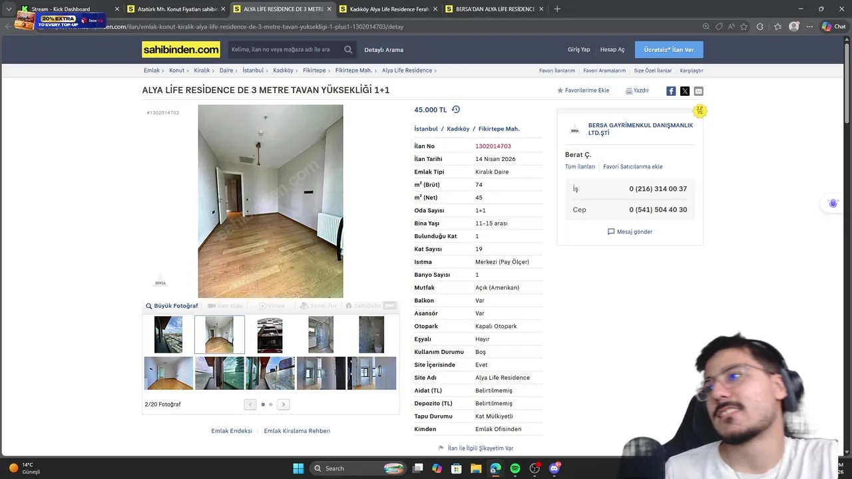Go to the previous thumbnail page arrow
This screenshot has width=852, height=479.
coord(250,404)
